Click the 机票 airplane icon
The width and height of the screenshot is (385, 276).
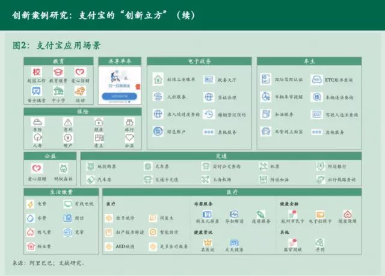(263, 166)
